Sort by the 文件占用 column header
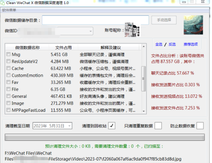212x163 pixels. click(x=63, y=48)
